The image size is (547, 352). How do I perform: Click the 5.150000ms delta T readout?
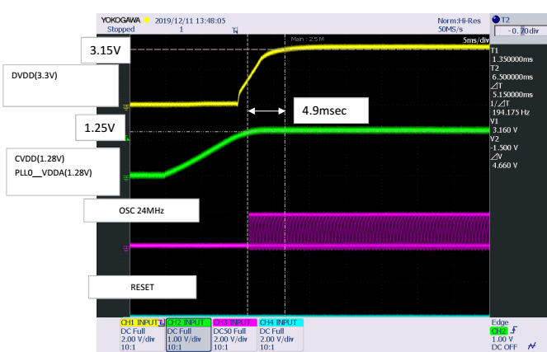tap(512, 95)
